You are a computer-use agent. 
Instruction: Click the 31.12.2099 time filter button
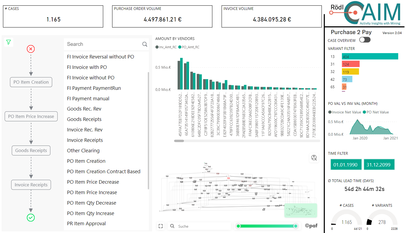point(379,164)
